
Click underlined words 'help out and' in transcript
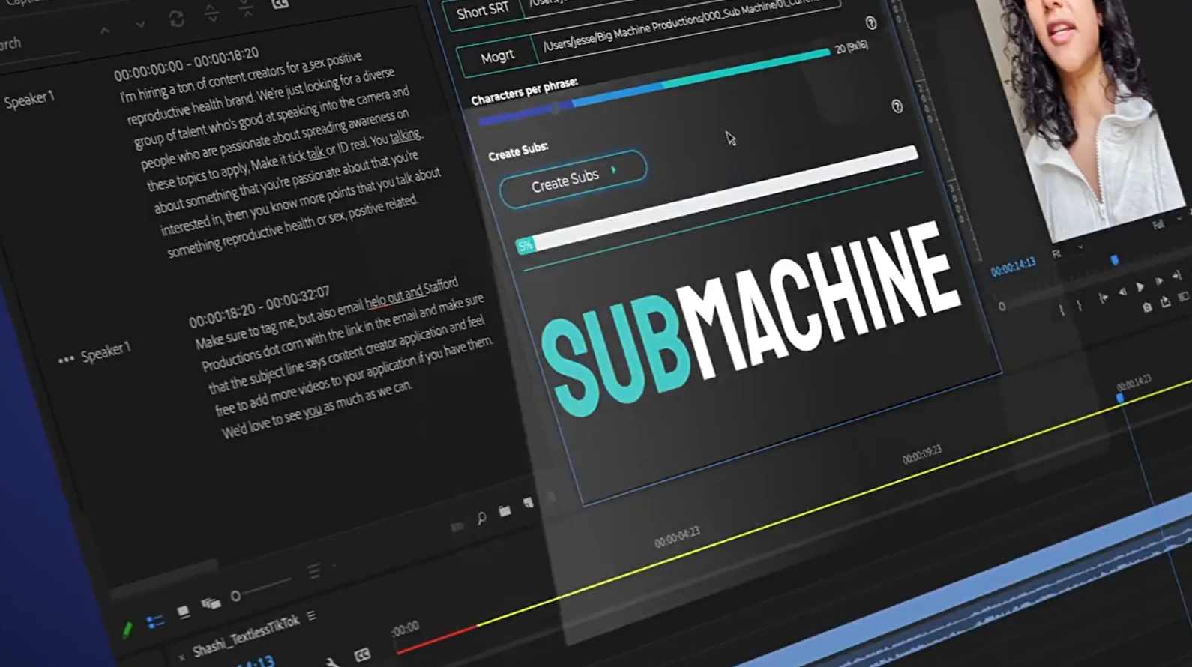[x=394, y=298]
